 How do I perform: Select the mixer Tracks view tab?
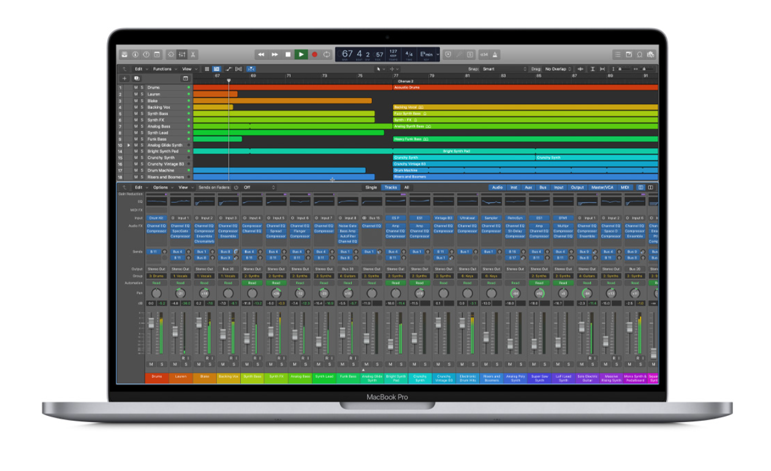pos(390,187)
